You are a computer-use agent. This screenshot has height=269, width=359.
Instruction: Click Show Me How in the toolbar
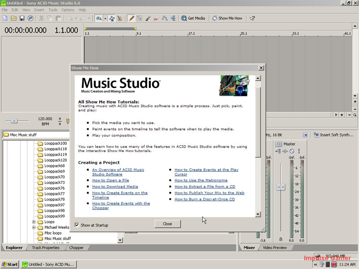[227, 18]
